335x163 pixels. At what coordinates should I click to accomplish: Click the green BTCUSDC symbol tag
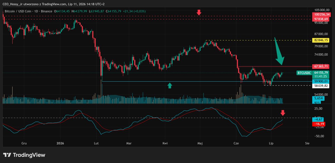pyautogui.click(x=304, y=73)
